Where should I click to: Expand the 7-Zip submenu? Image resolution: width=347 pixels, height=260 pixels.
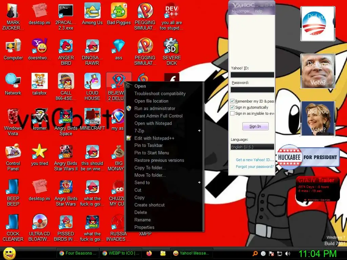(165, 131)
